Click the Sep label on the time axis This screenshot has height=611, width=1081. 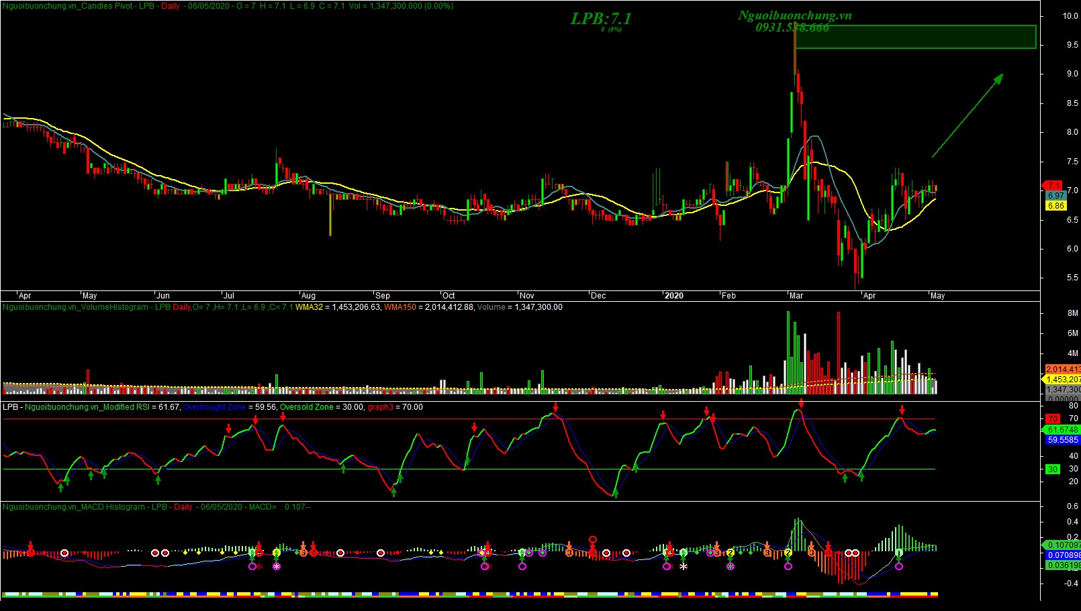click(x=383, y=296)
